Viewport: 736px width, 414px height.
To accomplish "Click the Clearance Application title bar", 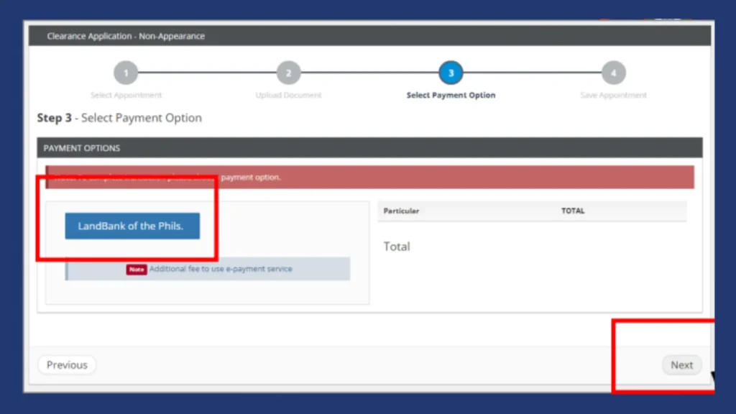I will tap(126, 36).
